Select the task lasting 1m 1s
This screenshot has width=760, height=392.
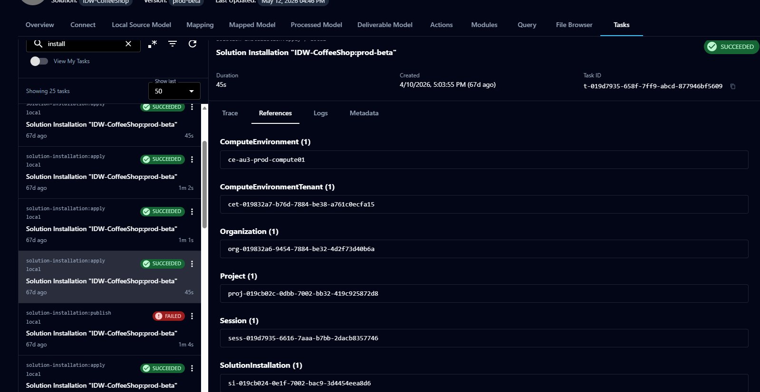click(110, 225)
